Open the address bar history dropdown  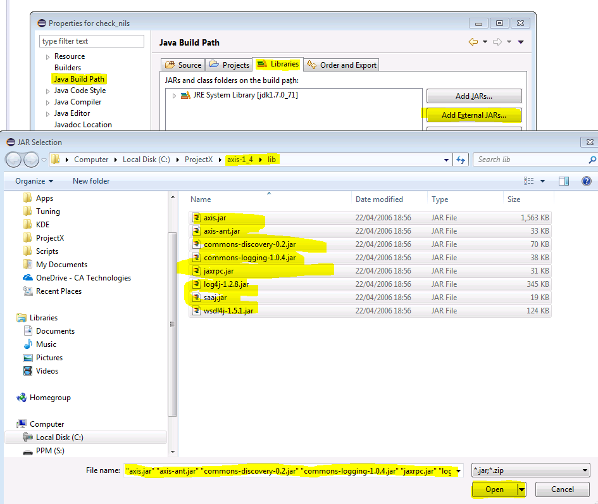tap(446, 160)
